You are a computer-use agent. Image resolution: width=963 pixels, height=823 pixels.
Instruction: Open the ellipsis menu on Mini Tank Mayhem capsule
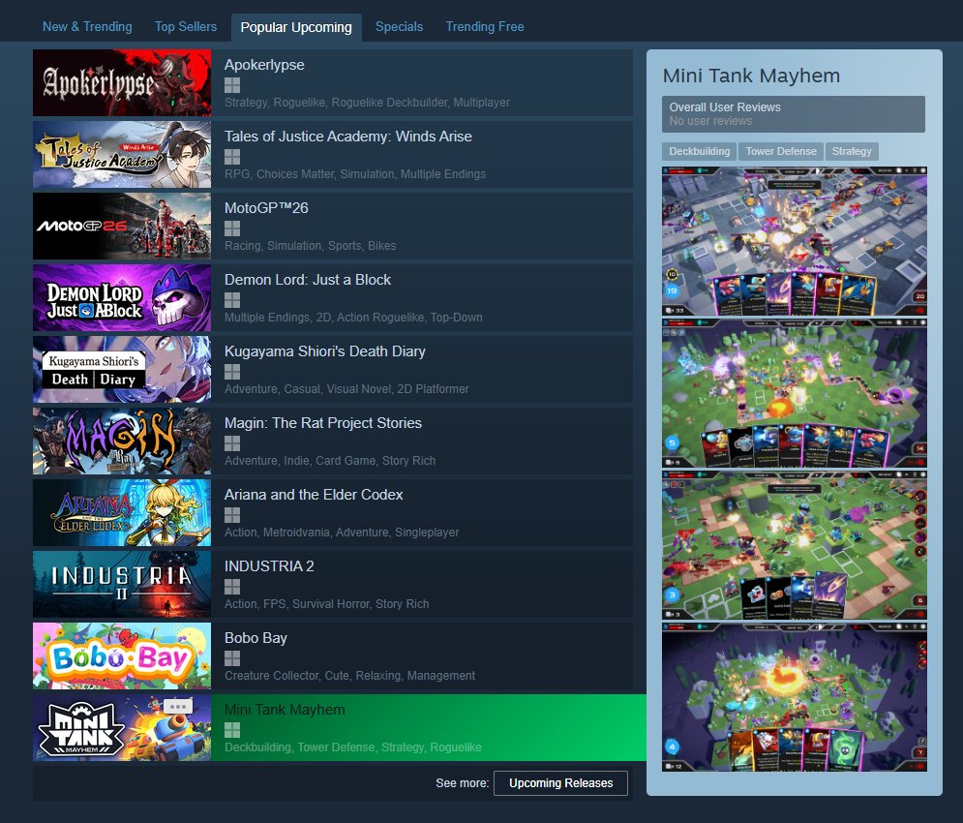[x=178, y=706]
